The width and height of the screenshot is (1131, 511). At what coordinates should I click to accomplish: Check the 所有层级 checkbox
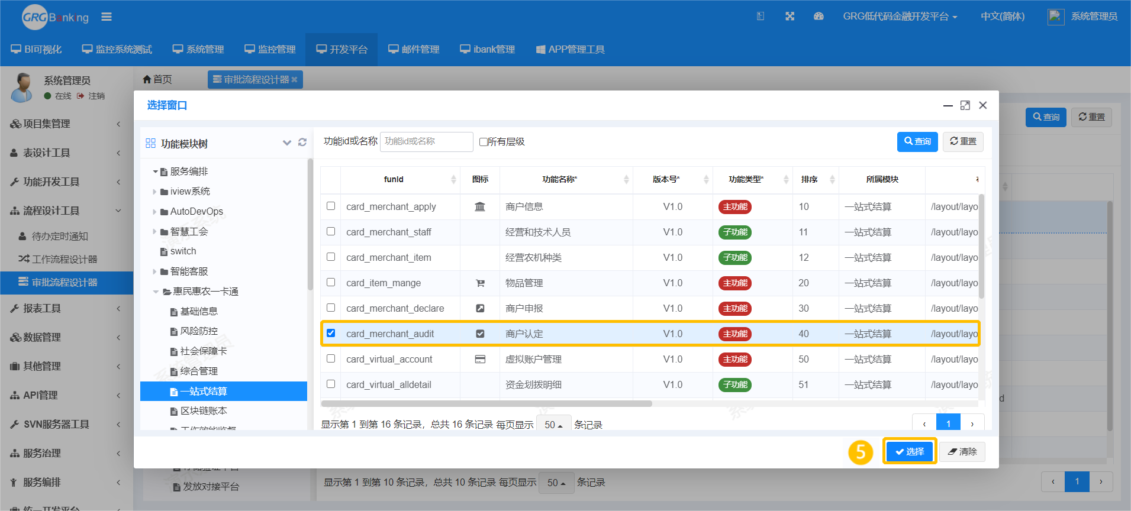(x=484, y=142)
